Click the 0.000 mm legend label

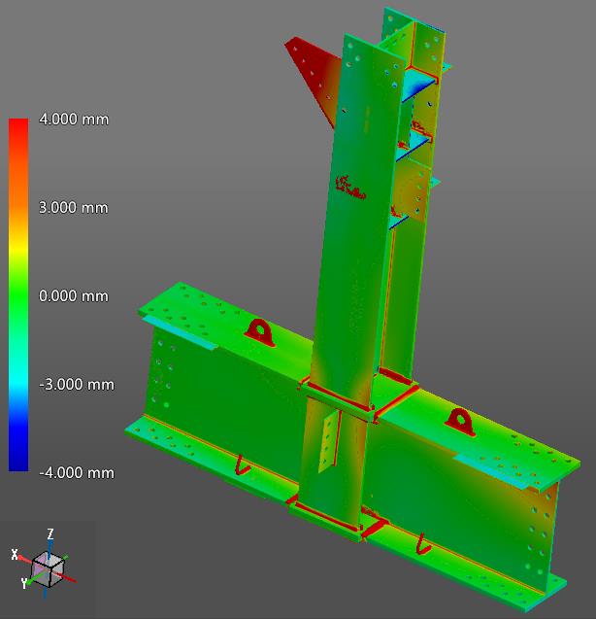[x=74, y=296]
